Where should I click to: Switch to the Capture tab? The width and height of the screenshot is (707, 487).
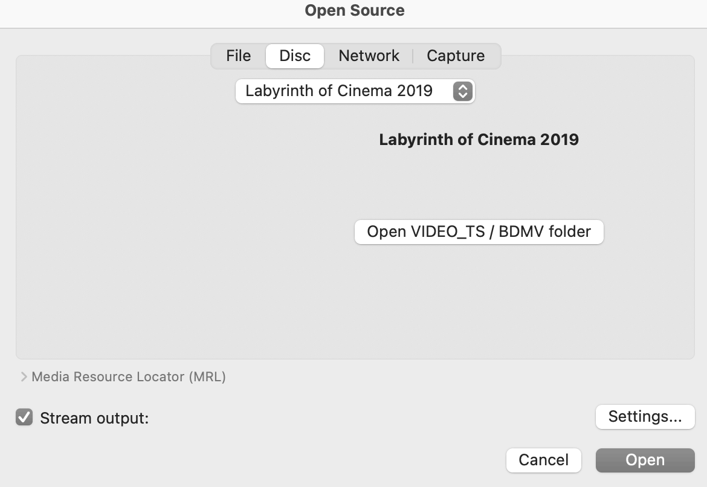pos(456,56)
